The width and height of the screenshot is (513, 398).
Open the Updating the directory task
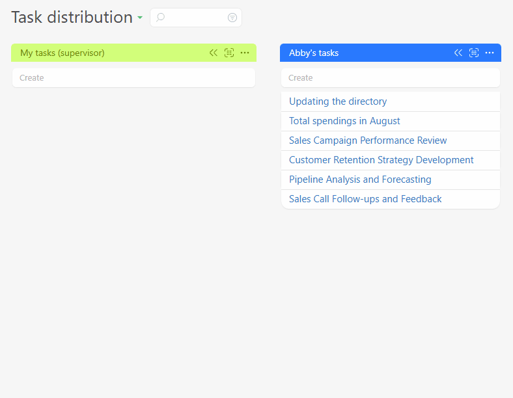click(338, 101)
